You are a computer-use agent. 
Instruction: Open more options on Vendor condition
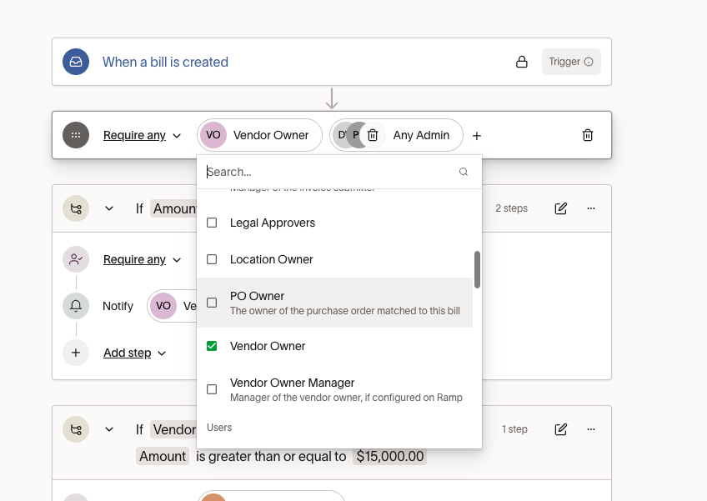(x=591, y=429)
